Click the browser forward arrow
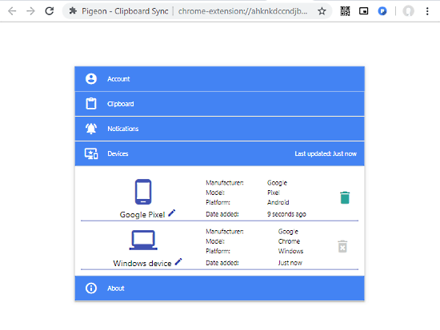This screenshot has width=440, height=330. (x=30, y=11)
